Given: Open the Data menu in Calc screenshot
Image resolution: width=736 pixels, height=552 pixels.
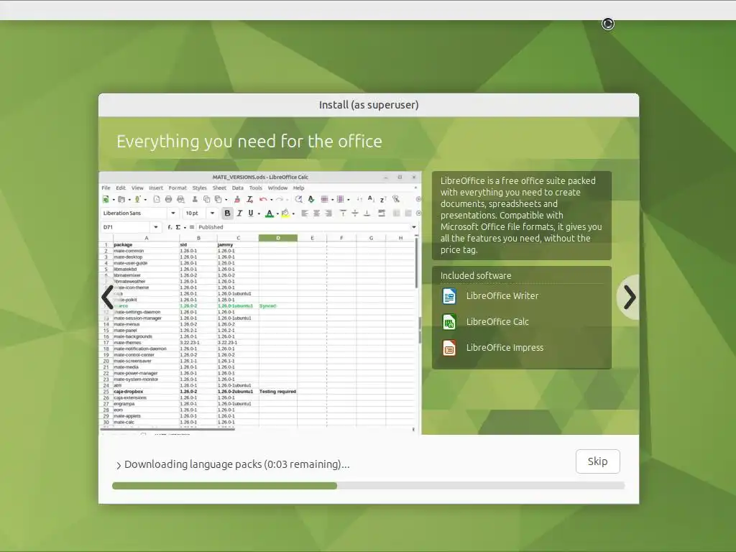Looking at the screenshot, I should 237,188.
